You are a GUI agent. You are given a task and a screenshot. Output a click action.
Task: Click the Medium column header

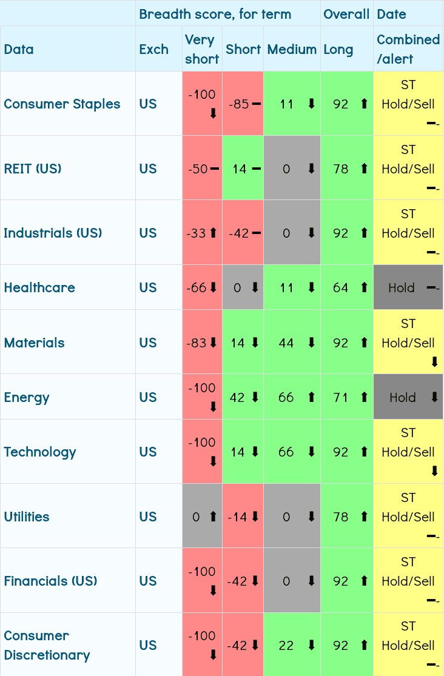(292, 49)
